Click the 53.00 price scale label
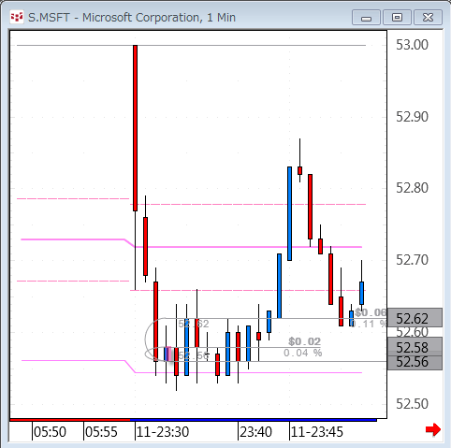 (412, 45)
